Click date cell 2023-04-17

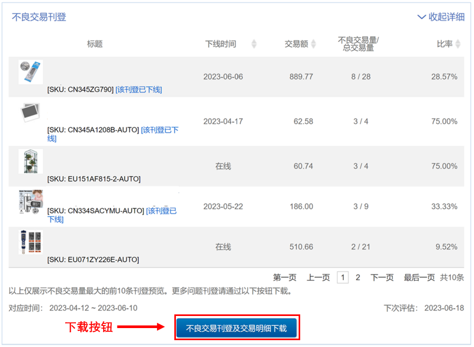(x=223, y=121)
